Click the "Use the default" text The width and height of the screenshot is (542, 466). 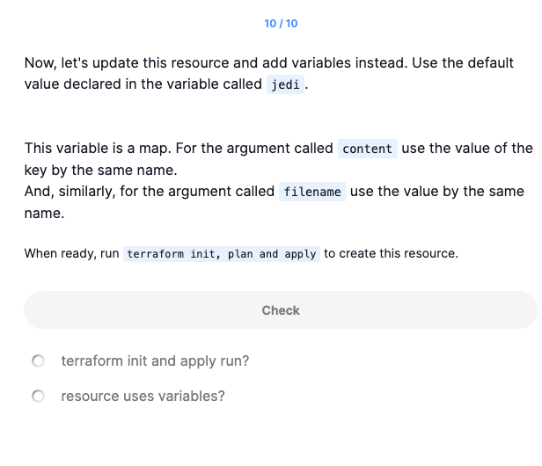point(479,63)
